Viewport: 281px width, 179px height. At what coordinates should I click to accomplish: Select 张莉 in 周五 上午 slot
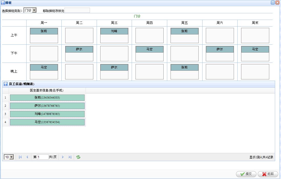(x=185, y=31)
